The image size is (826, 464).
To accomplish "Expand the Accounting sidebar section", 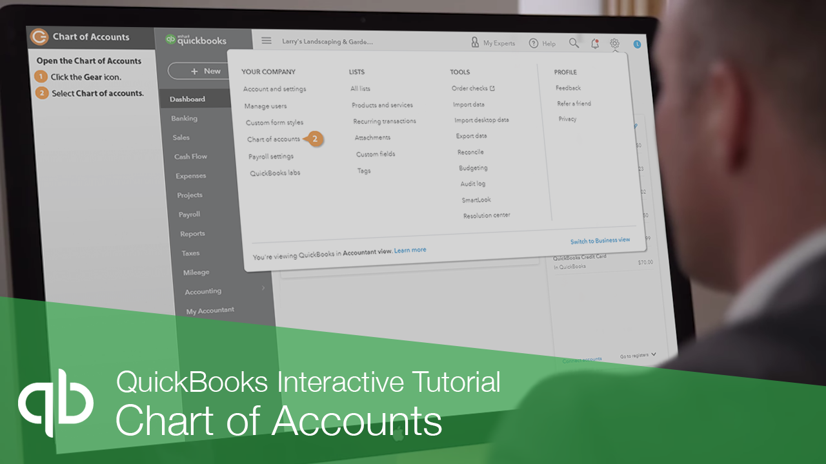I will coord(203,291).
